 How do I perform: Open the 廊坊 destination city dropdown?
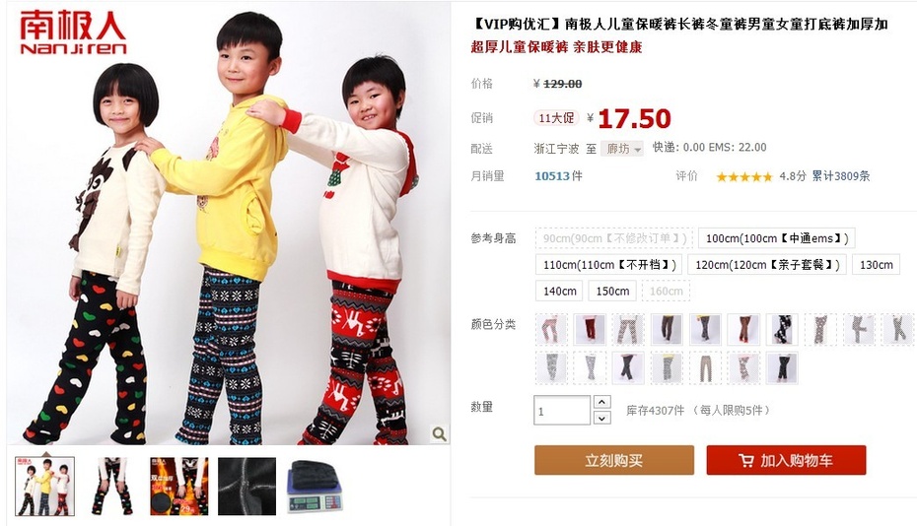(x=622, y=149)
